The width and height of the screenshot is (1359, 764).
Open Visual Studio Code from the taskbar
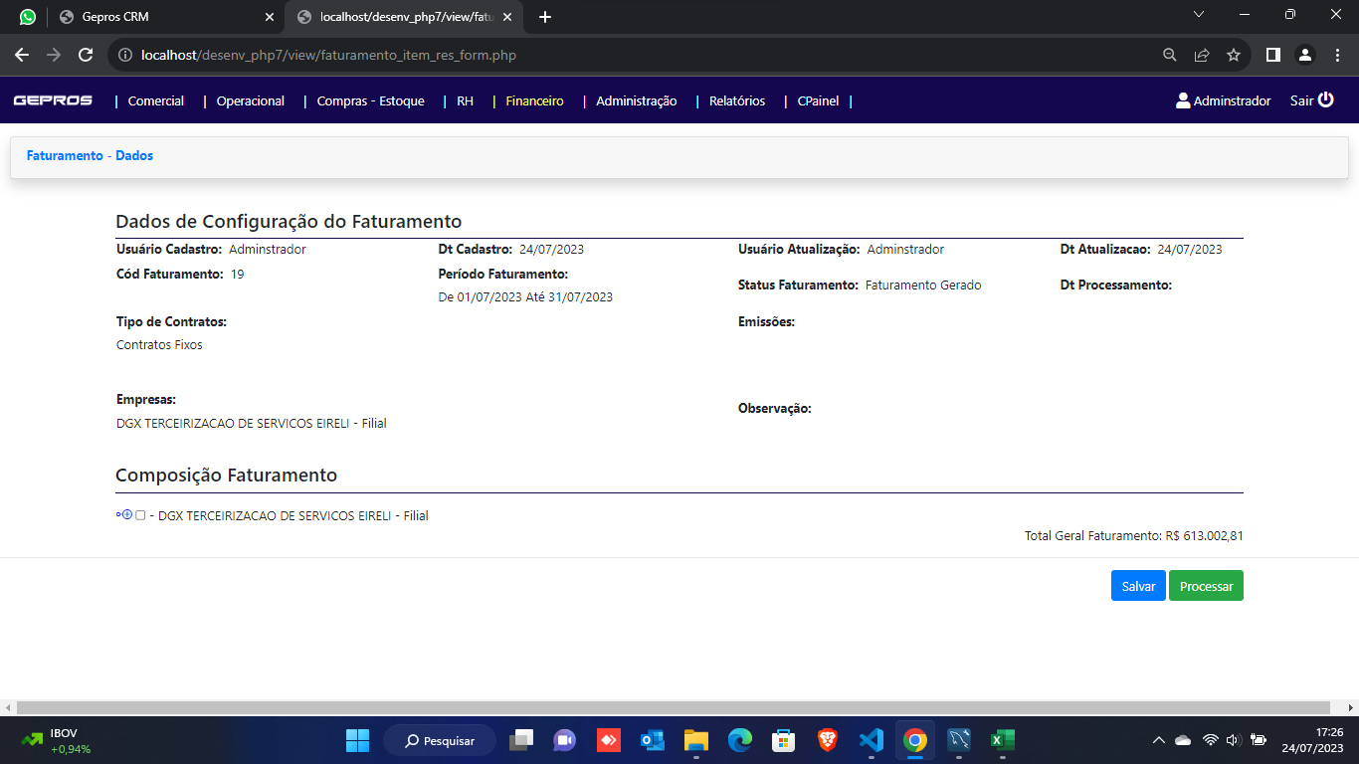point(871,740)
